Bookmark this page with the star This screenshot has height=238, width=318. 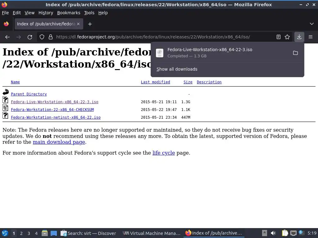click(287, 37)
